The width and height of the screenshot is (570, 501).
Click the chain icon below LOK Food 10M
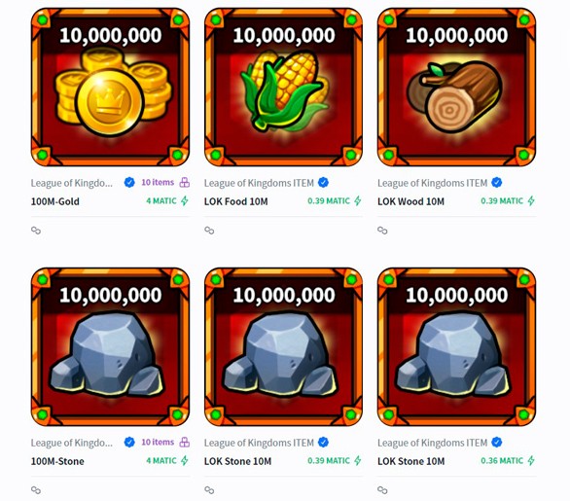[209, 231]
